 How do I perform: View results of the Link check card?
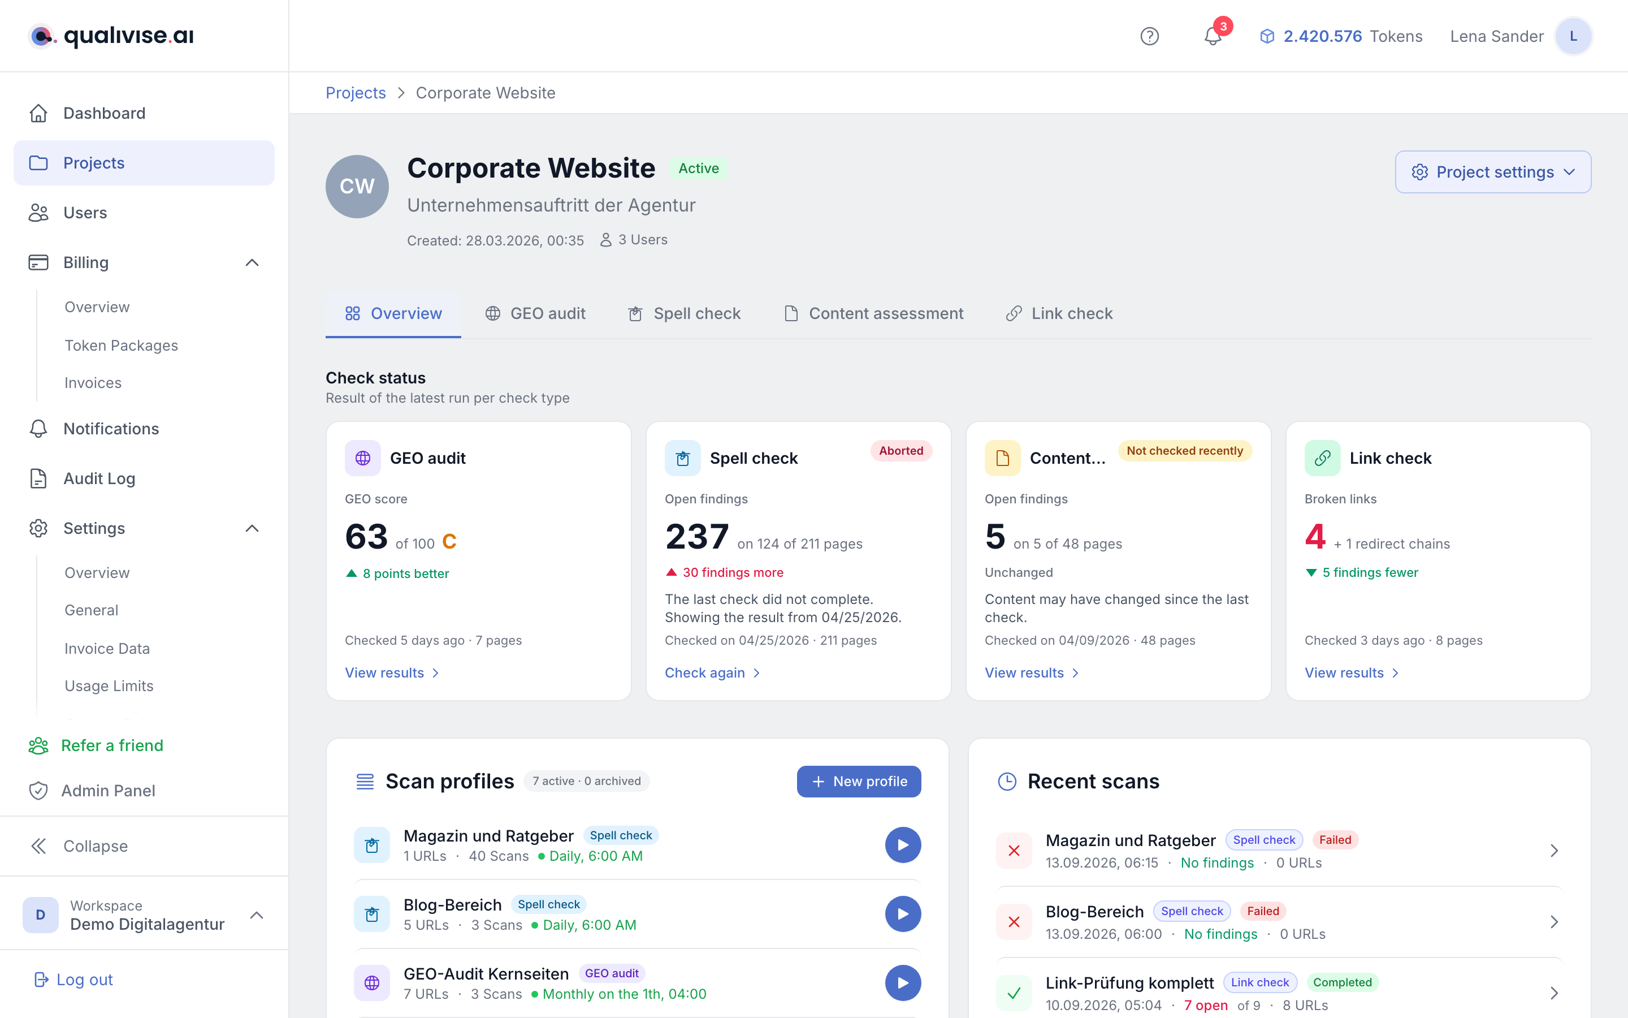pyautogui.click(x=1352, y=672)
